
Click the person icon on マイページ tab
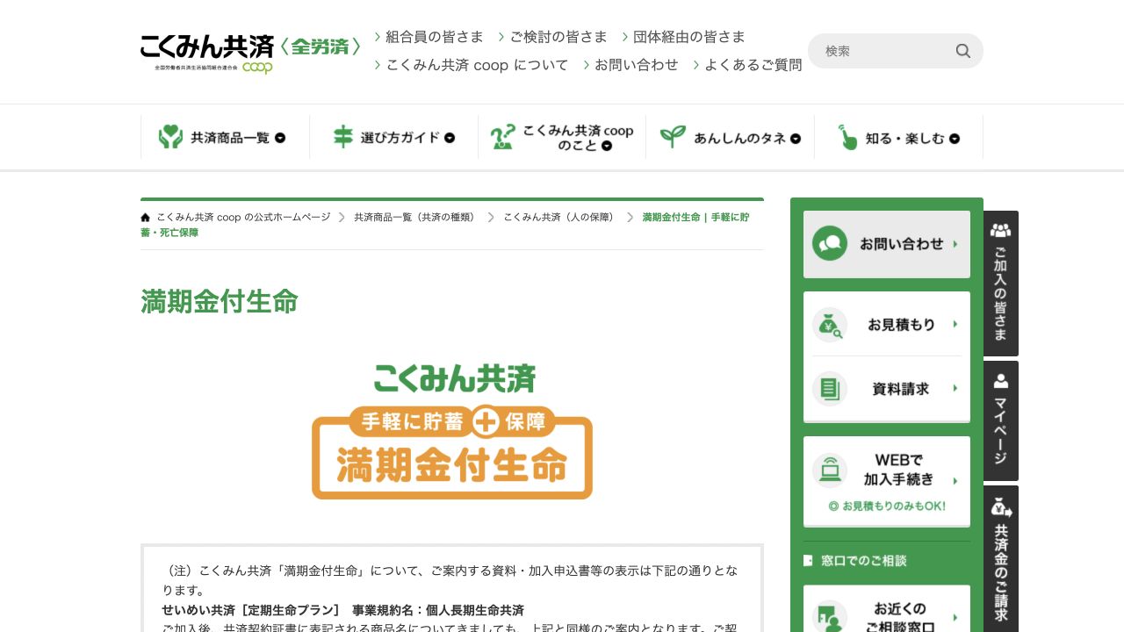coord(1000,381)
